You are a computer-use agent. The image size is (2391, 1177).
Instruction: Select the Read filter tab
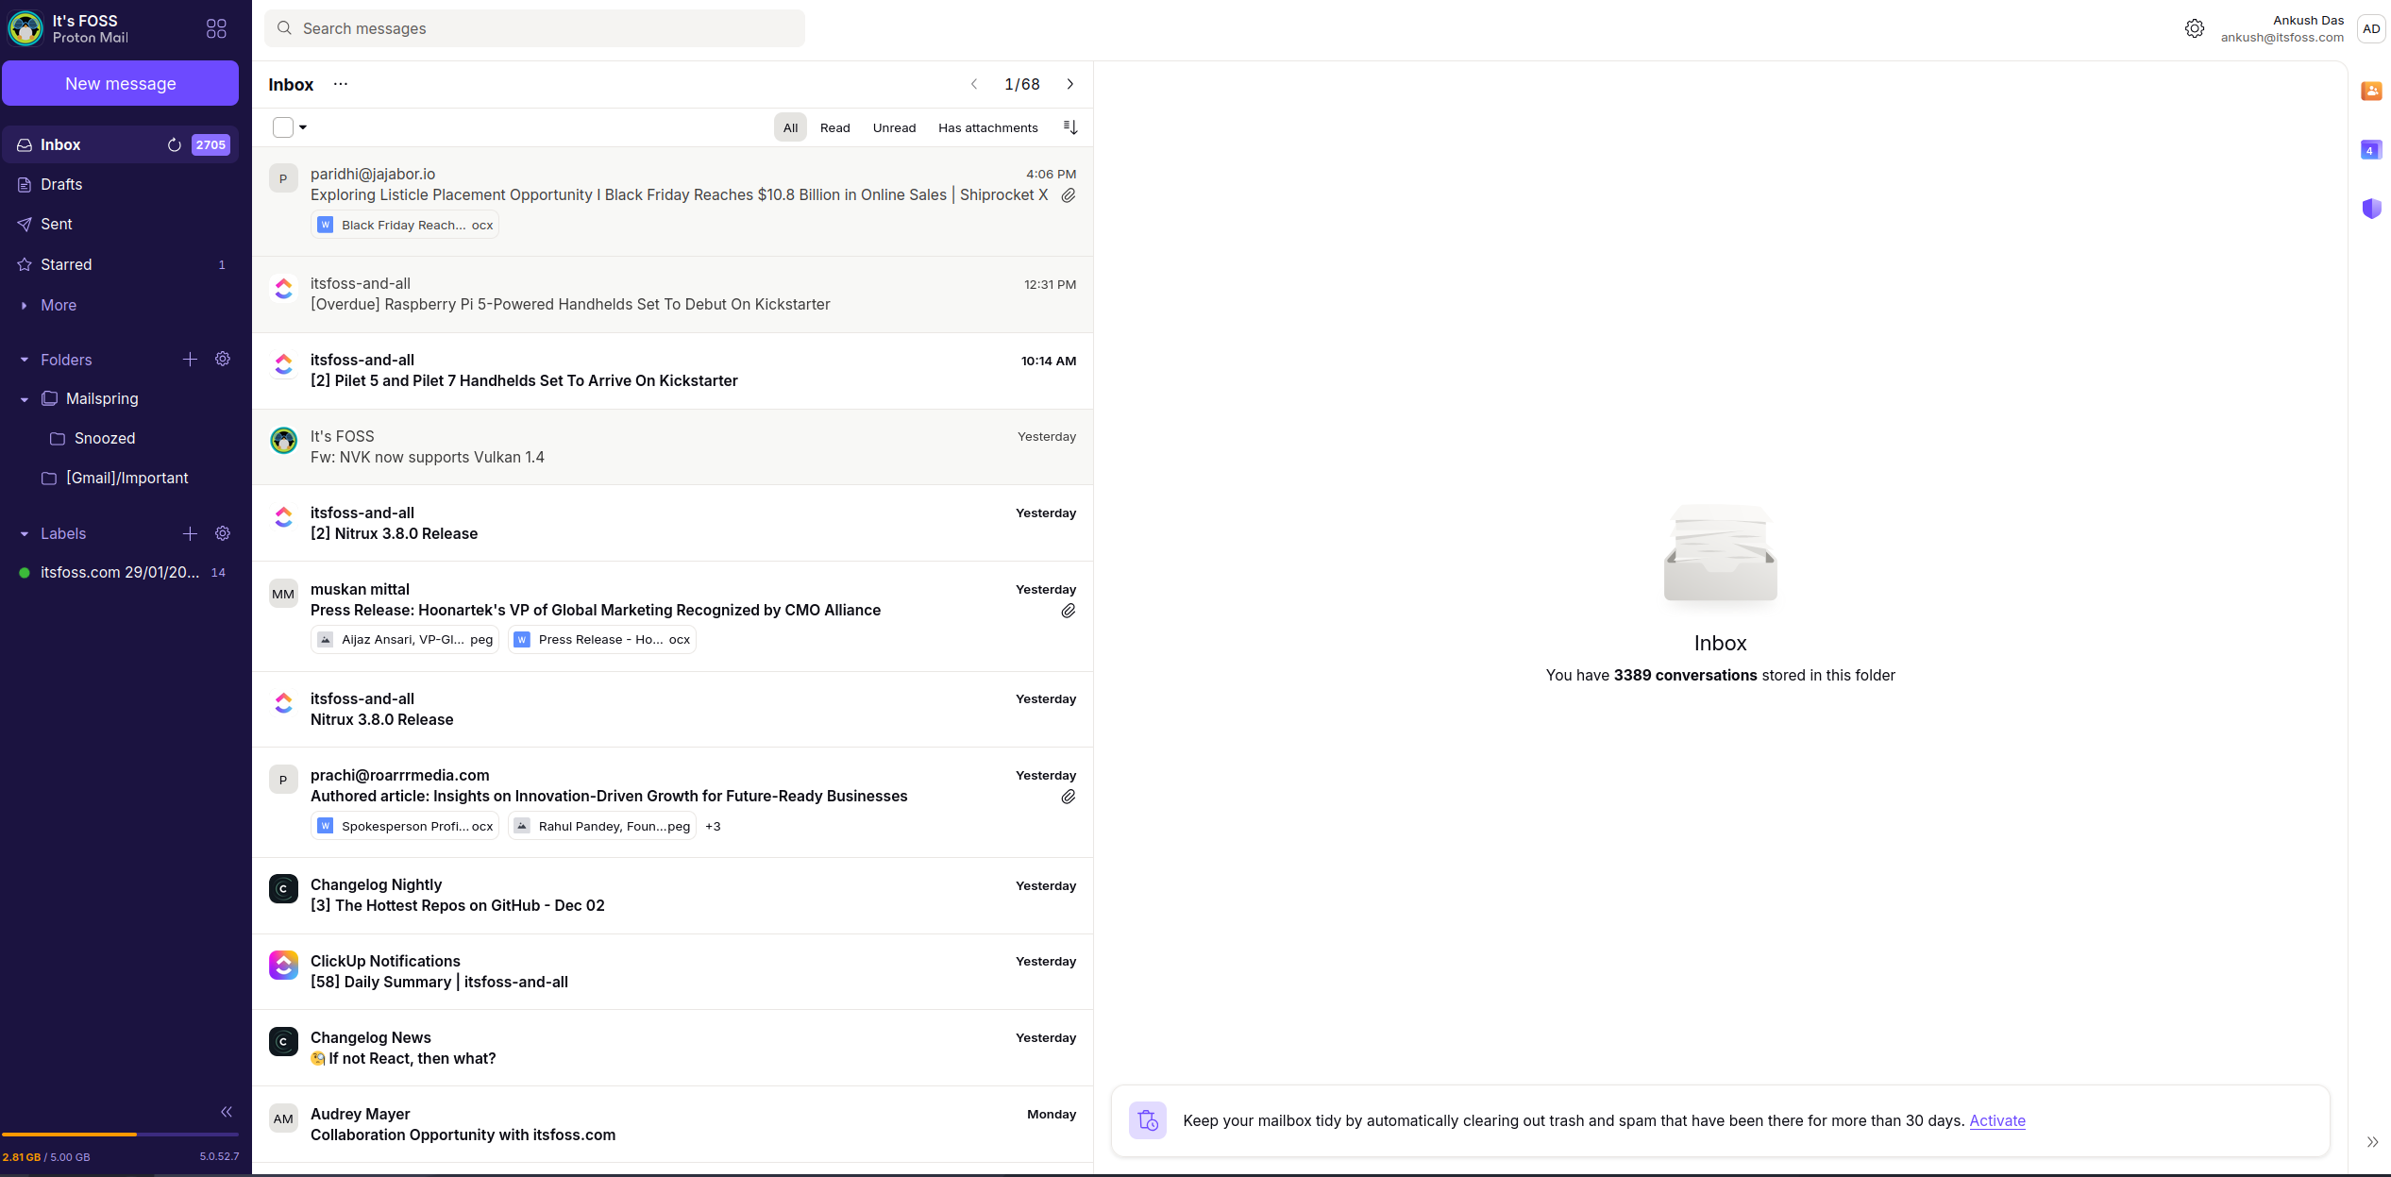click(x=834, y=128)
